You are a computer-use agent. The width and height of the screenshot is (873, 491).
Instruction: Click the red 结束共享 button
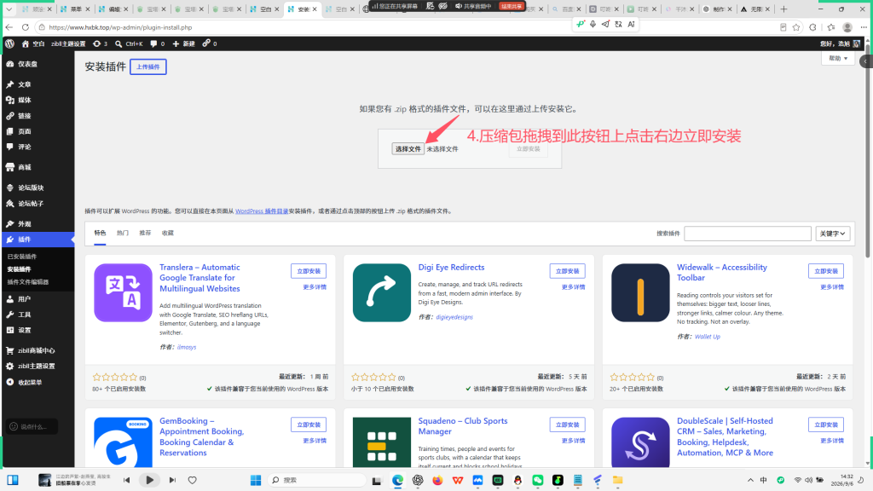[512, 6]
